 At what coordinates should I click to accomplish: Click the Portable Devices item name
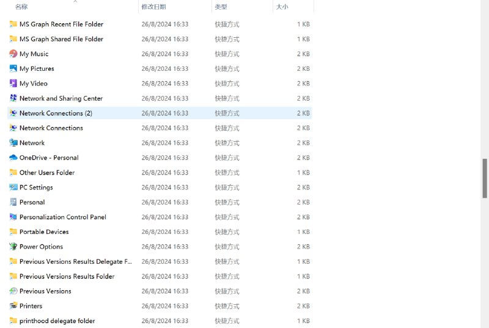pos(44,232)
